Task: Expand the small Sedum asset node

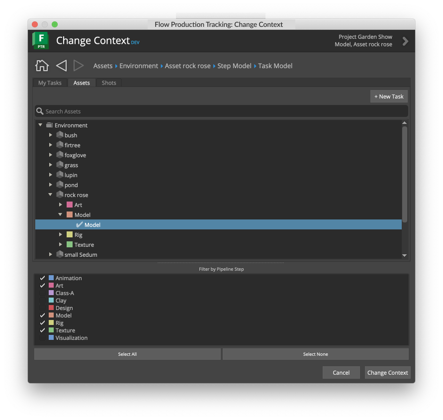Action: (x=51, y=254)
